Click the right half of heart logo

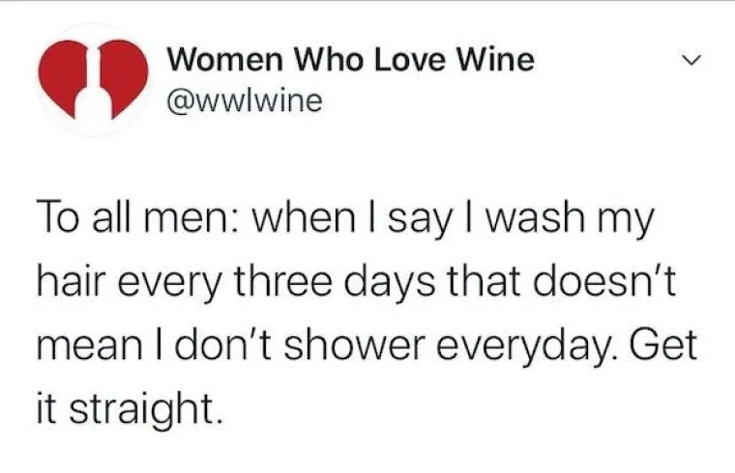click(125, 75)
